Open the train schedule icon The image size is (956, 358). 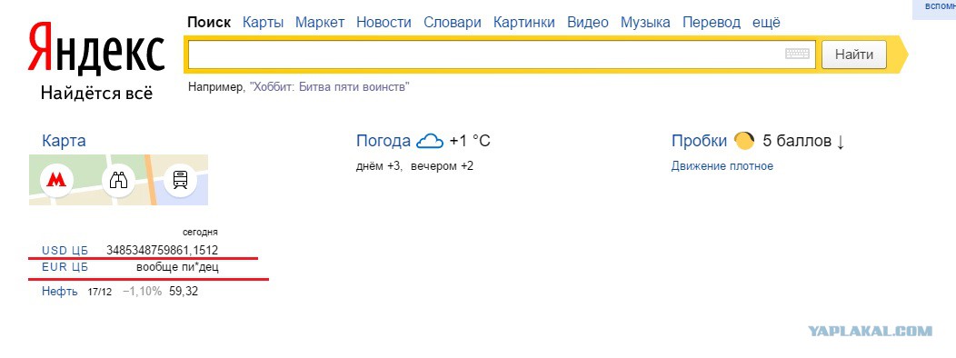(181, 180)
